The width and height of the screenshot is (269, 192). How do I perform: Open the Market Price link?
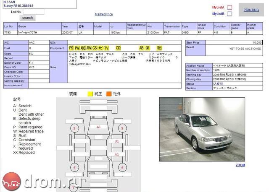click(x=104, y=14)
